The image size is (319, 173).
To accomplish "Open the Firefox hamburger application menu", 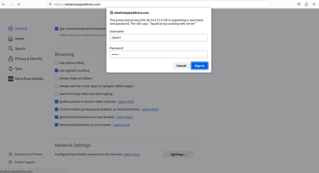I will (x=314, y=4).
